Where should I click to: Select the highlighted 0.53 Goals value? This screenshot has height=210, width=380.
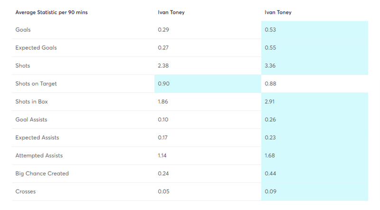click(x=270, y=30)
